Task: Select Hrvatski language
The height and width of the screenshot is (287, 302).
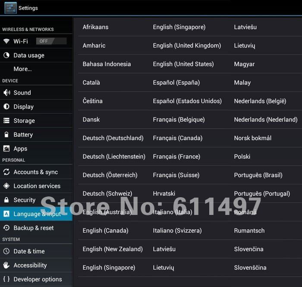Action: pyautogui.click(x=164, y=194)
